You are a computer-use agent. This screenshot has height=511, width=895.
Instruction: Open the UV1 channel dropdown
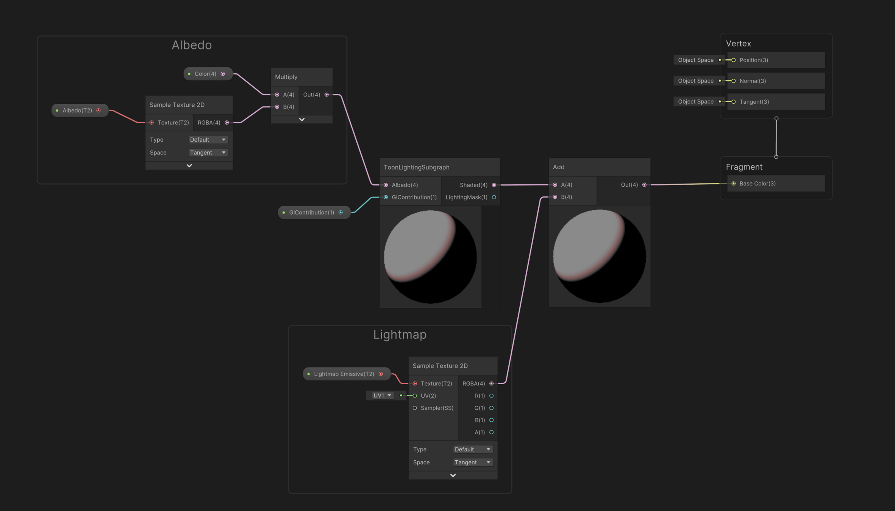[x=382, y=396]
